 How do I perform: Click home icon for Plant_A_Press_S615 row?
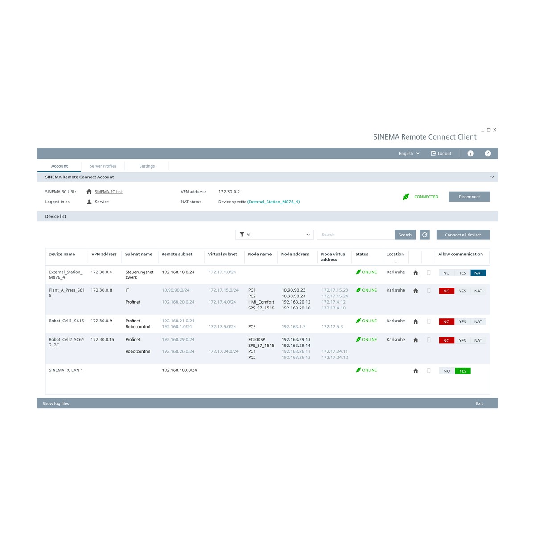click(416, 291)
